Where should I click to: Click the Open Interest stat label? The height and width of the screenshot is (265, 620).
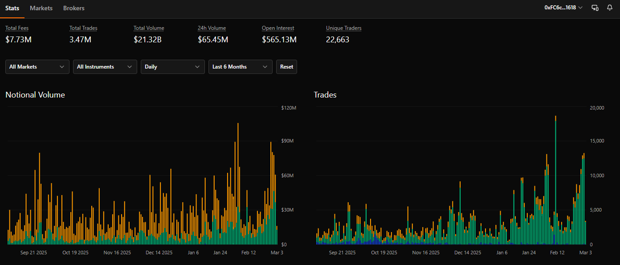(x=278, y=28)
